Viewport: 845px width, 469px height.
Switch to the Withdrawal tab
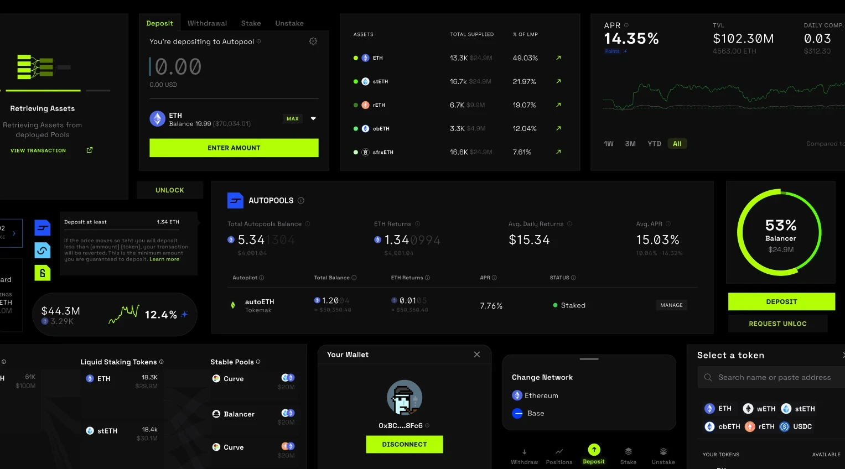coord(207,23)
